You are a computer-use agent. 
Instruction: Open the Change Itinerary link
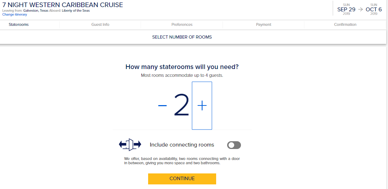click(x=15, y=15)
